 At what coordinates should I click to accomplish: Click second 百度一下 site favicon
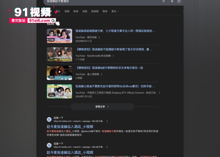coord(49,145)
